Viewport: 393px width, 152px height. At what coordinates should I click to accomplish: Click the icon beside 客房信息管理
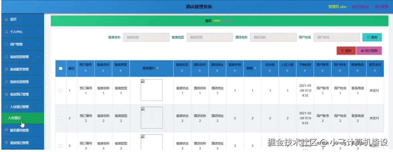point(7,82)
